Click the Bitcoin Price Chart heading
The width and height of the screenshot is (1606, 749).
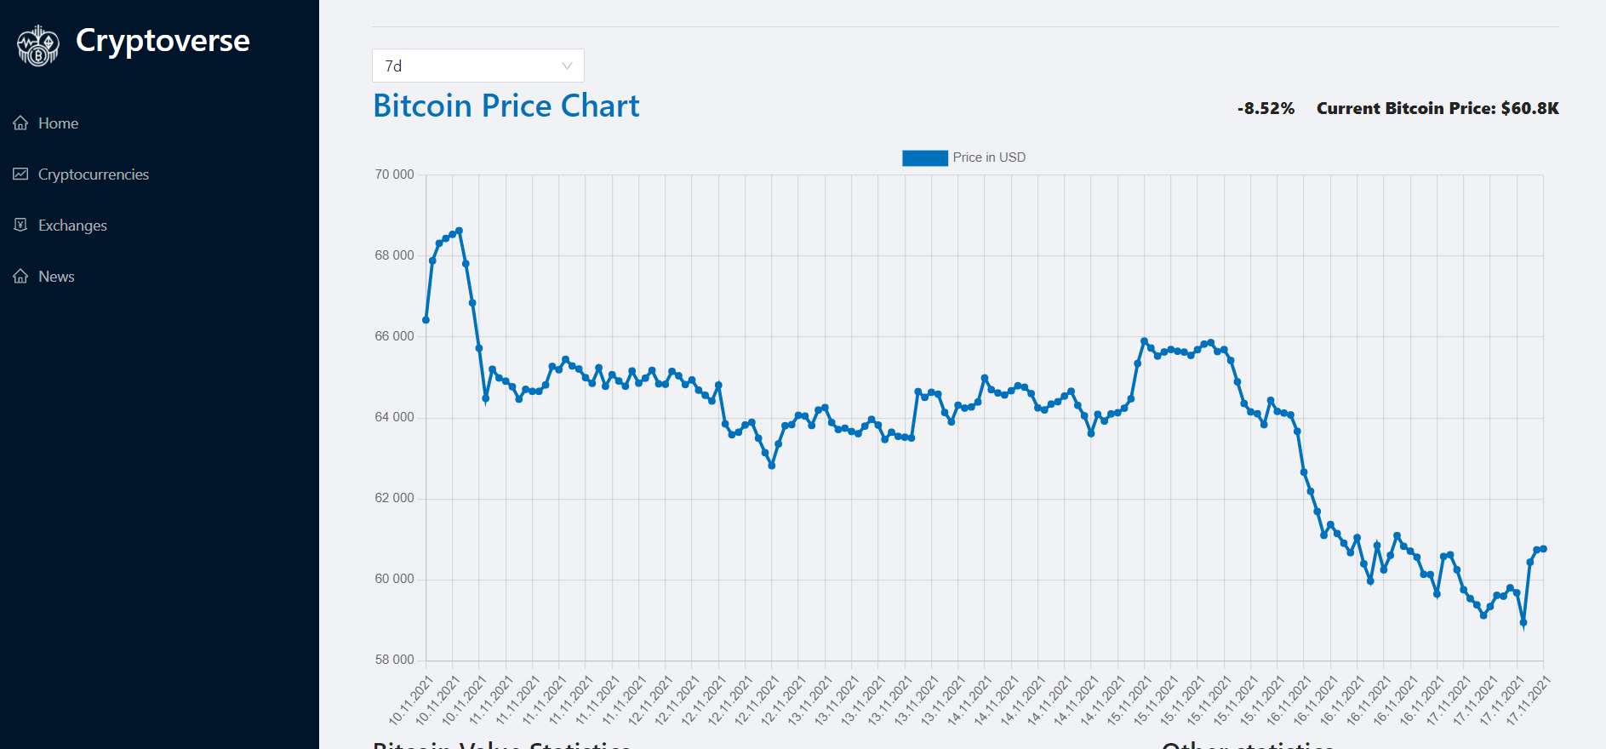(x=506, y=106)
